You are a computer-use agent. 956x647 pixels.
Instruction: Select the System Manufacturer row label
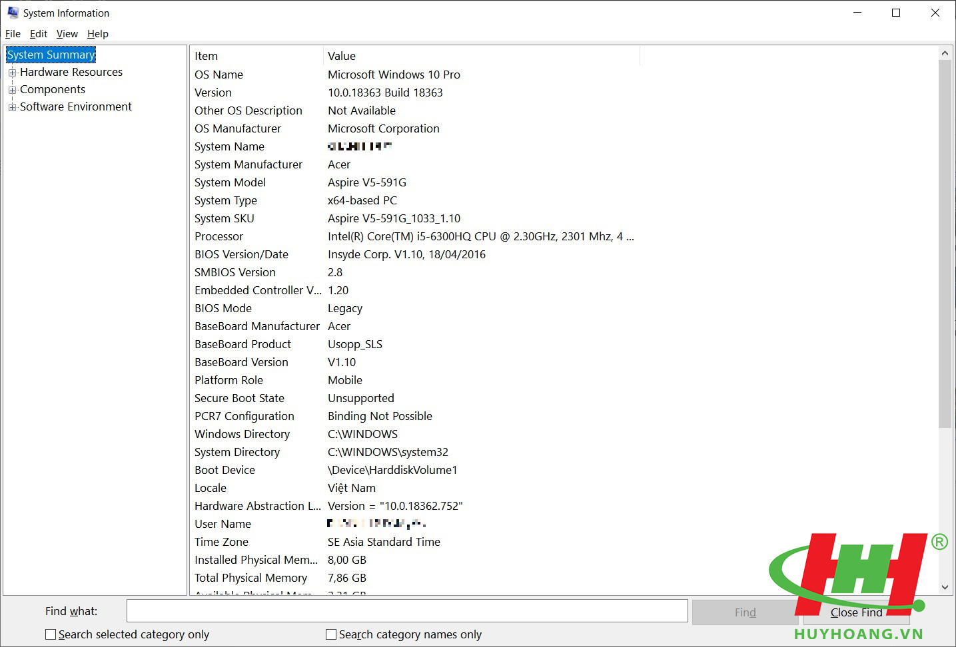(x=248, y=164)
